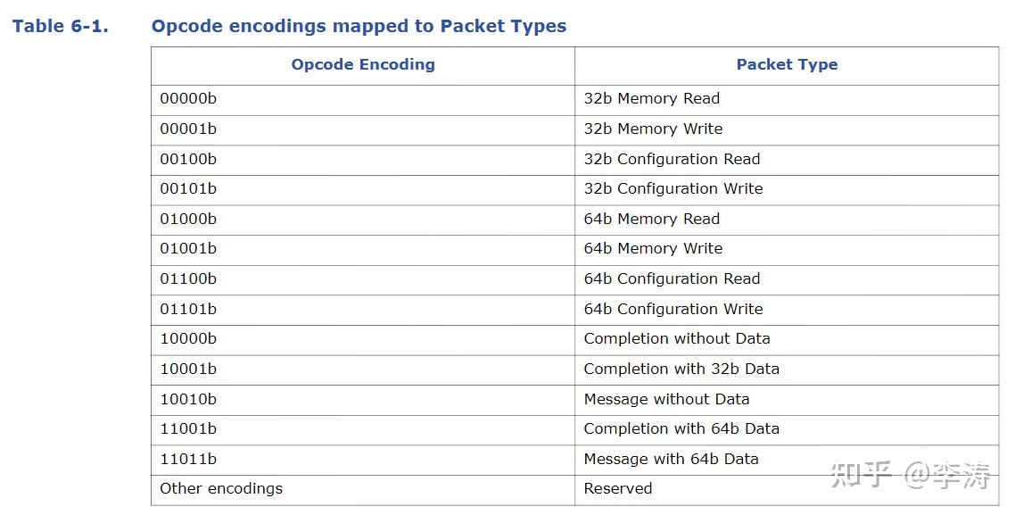Select the 10001b opcode cell

coord(188,369)
